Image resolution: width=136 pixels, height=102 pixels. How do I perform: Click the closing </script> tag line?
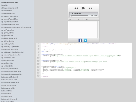45,77
